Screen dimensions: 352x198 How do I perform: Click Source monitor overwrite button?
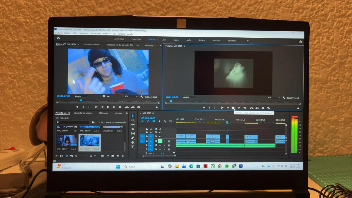(x=133, y=107)
